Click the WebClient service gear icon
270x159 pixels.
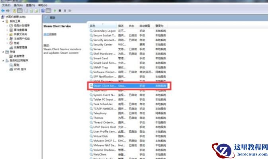coord(91,155)
